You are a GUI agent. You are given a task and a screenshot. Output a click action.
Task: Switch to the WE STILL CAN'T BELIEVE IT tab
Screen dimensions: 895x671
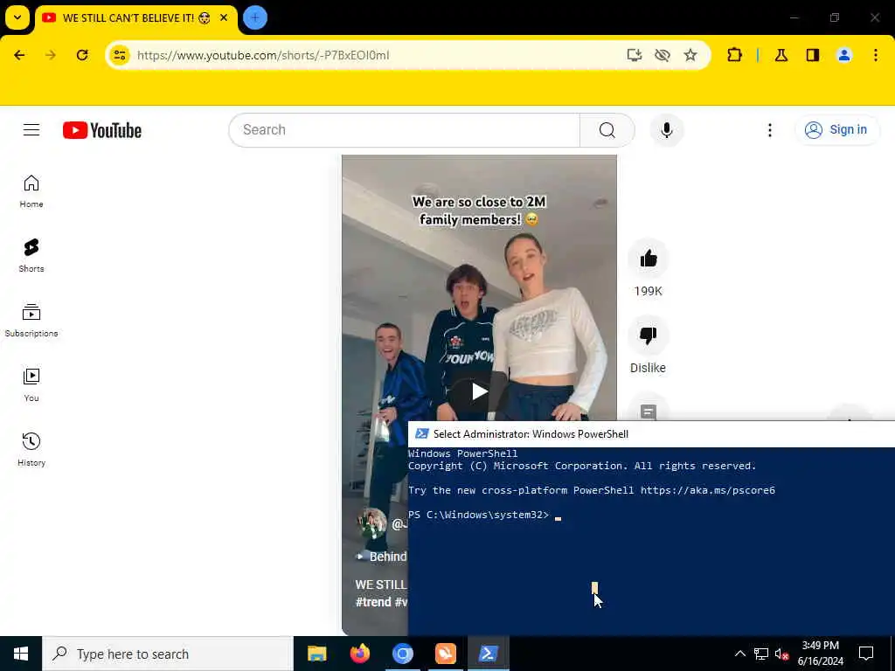tap(135, 18)
